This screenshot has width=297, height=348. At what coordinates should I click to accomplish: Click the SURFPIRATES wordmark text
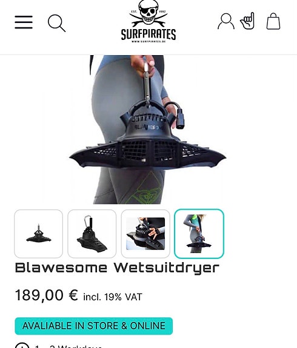[148, 34]
